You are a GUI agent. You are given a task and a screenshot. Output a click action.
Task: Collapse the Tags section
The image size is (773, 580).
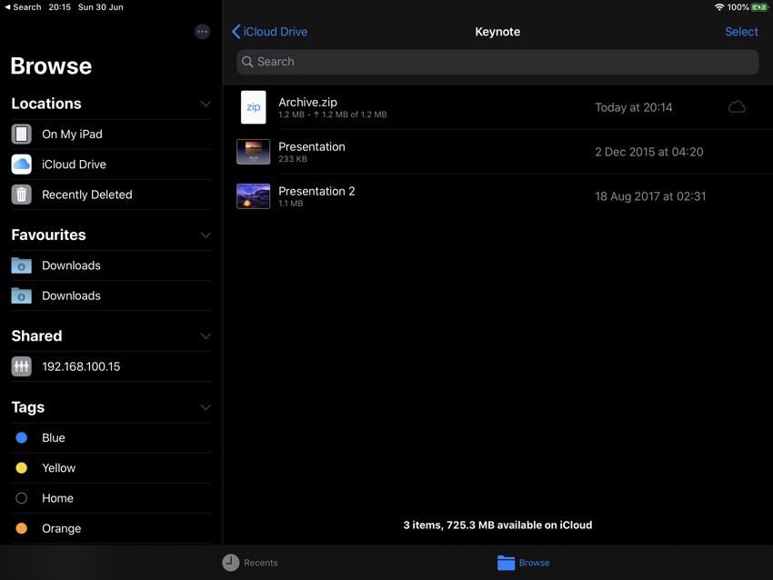(x=206, y=407)
